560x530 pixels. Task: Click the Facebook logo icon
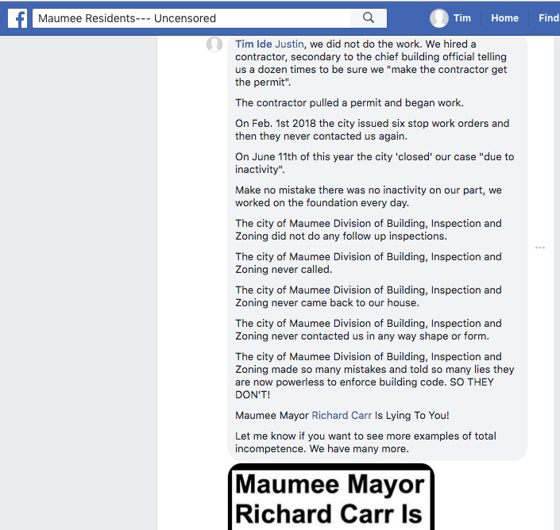coord(17,18)
